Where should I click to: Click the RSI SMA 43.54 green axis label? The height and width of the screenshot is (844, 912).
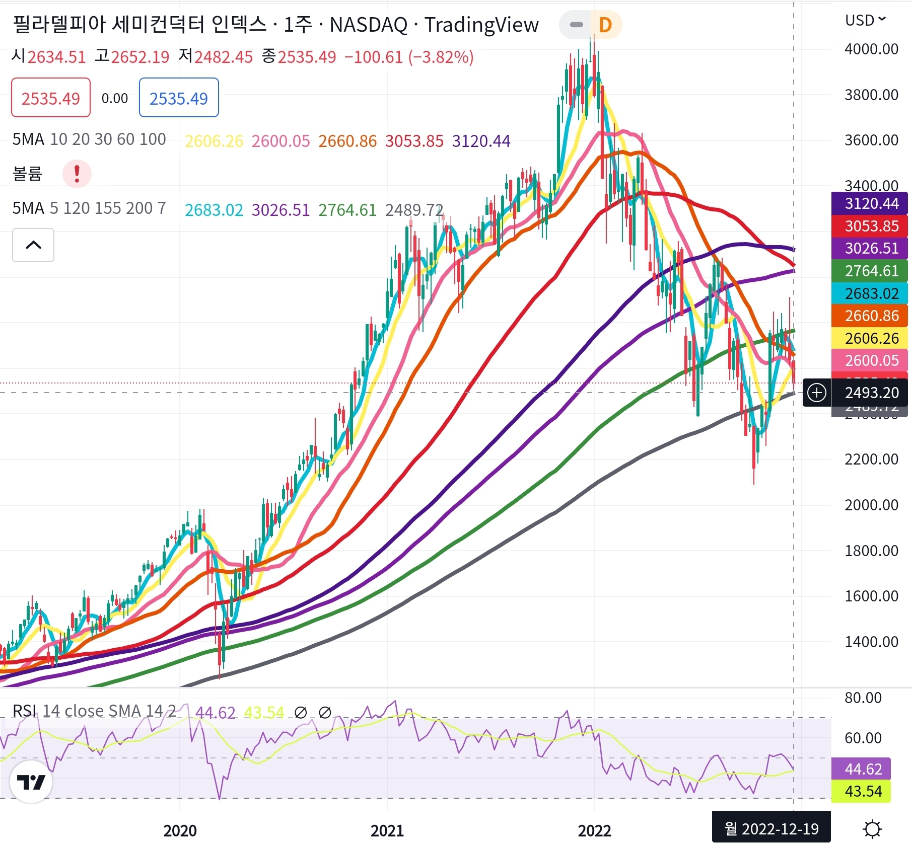pos(861,791)
